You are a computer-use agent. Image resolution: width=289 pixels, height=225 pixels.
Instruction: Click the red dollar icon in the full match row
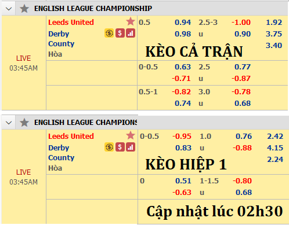[x=120, y=33]
